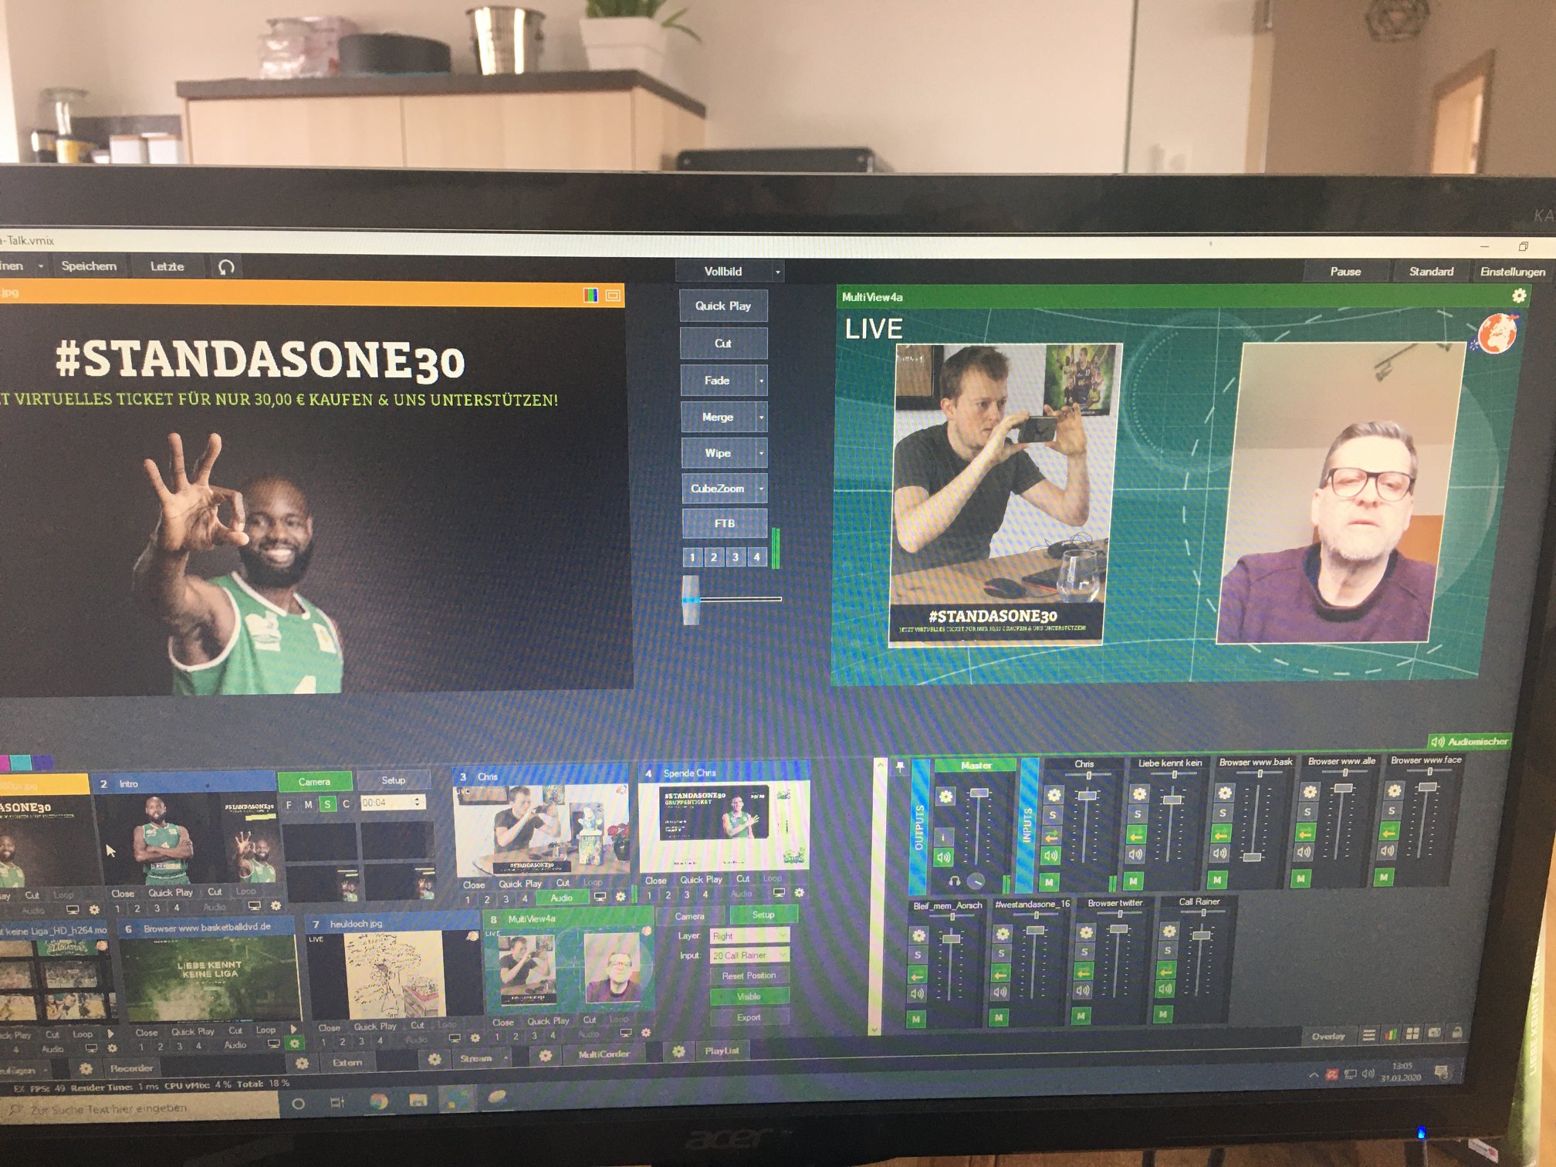Viewport: 1556px width, 1167px height.
Task: Toggle safe-area overlay icon on preview header
Action: click(614, 296)
